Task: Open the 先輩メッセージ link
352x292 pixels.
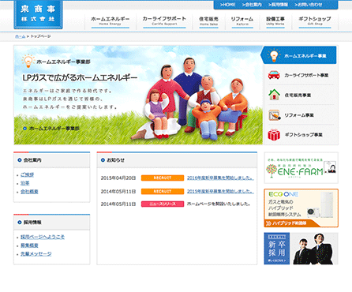Action: click(36, 253)
